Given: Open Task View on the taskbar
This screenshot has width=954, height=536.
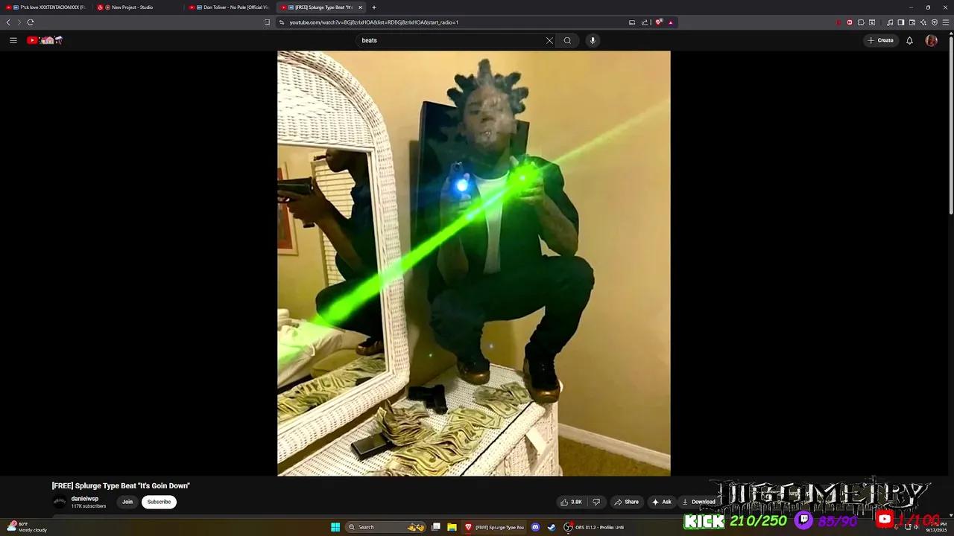Looking at the screenshot, I should (436, 527).
